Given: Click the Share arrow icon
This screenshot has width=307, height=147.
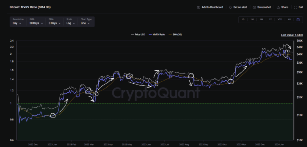Looking at the screenshot, I should pyautogui.click(x=278, y=7).
